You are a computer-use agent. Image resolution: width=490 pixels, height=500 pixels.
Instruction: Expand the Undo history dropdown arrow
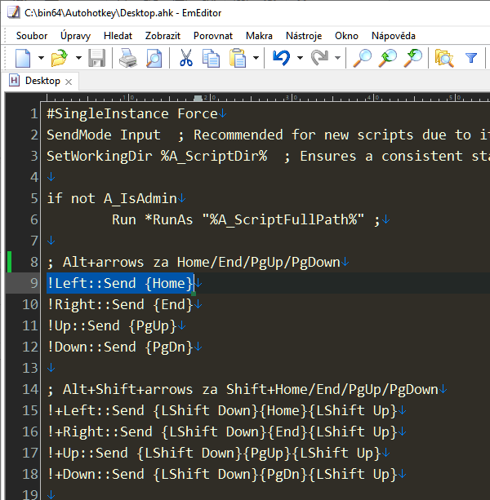[300, 58]
